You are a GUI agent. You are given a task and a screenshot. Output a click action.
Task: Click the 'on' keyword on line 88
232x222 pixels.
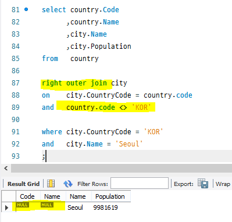click(x=46, y=95)
